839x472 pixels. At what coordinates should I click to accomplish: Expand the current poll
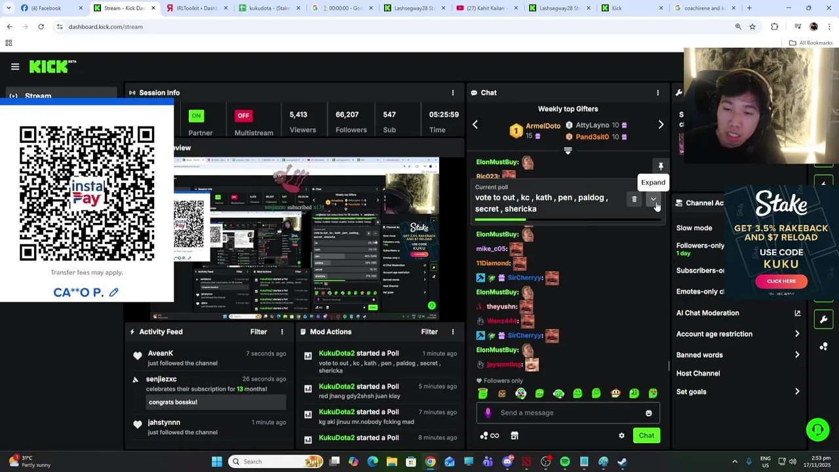click(653, 199)
